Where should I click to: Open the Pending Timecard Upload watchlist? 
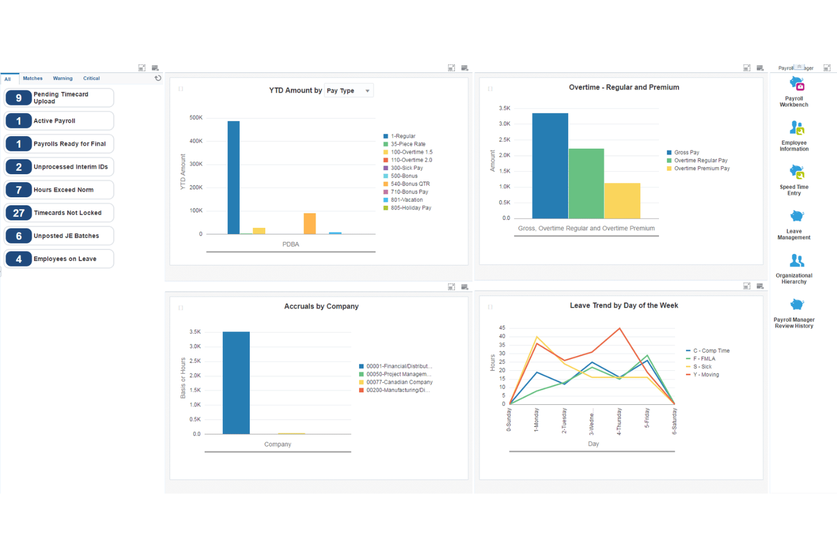59,98
